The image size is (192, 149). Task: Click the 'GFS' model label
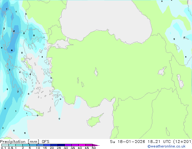(45, 142)
